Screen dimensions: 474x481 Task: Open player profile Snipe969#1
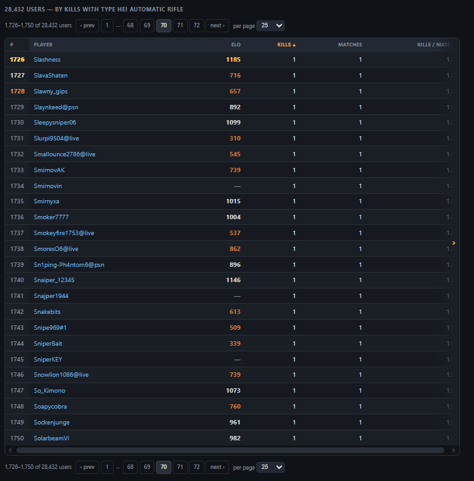click(50, 328)
